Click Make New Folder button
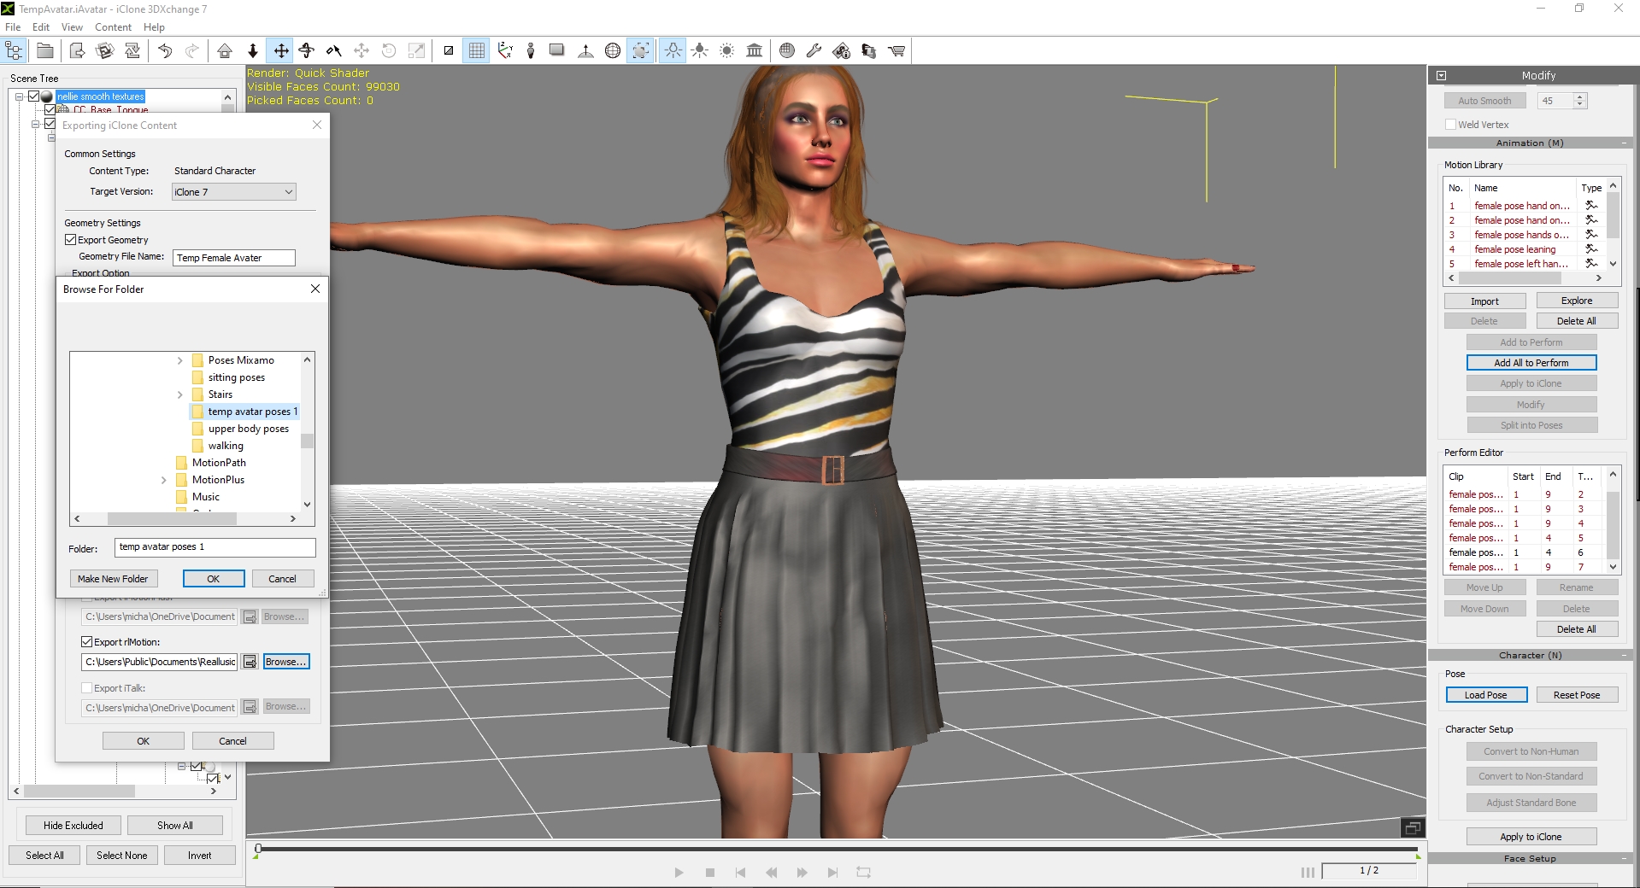Viewport: 1640px width, 888px height. pos(113,579)
